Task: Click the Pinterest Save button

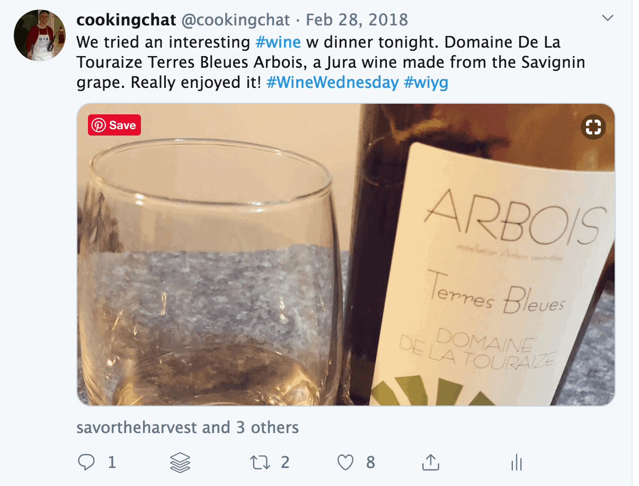Action: tap(114, 125)
